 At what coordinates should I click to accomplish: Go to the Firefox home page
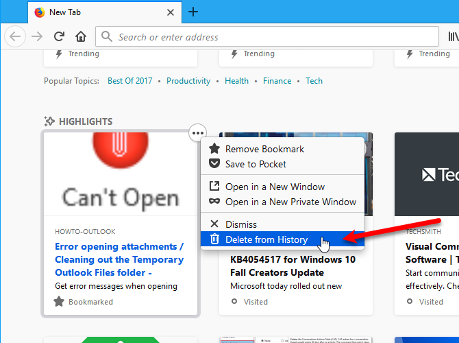(81, 36)
